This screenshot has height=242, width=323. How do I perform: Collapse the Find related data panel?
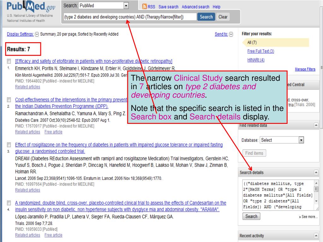coord(316,125)
